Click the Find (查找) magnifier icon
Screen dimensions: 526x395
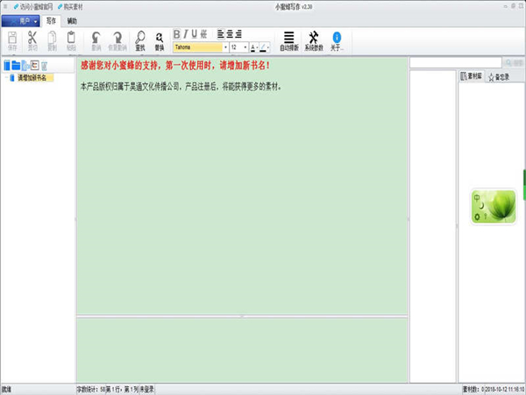[140, 39]
